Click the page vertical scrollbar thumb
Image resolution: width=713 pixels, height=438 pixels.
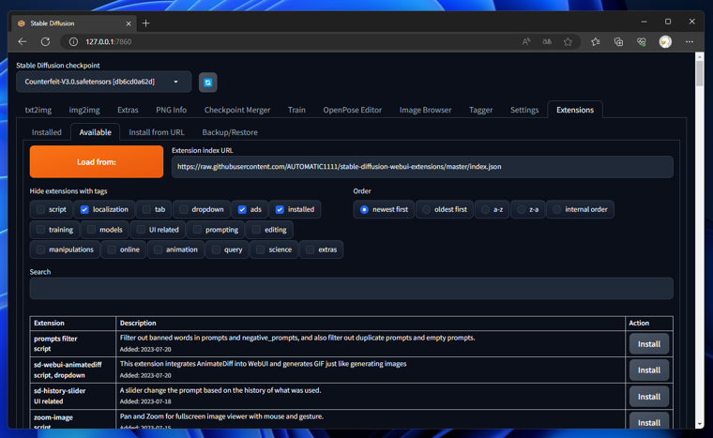699,73
